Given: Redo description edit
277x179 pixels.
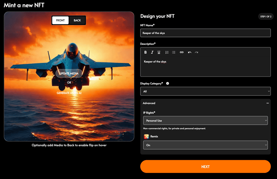Looking at the screenshot, I should coord(196,52).
